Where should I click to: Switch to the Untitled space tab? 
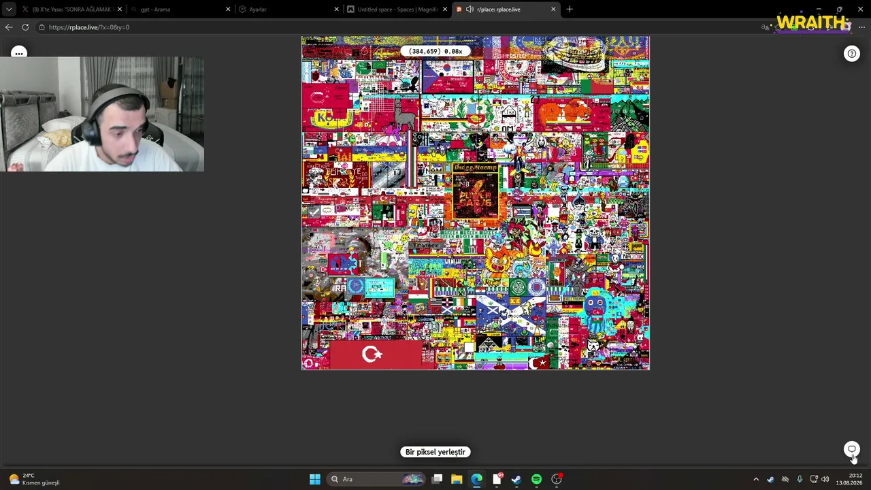(397, 10)
